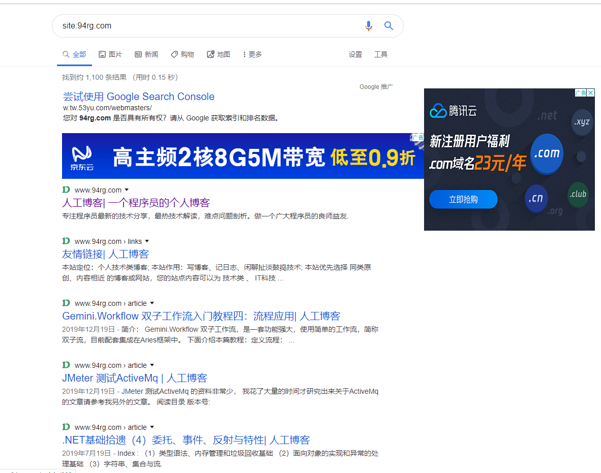601x473 pixels.
Task: Open the 购物 shopping tab
Action: click(x=183, y=54)
